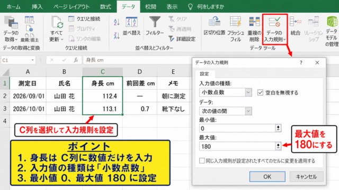Select cell containing 113.1
This screenshot has width=339, height=190.
click(102, 109)
